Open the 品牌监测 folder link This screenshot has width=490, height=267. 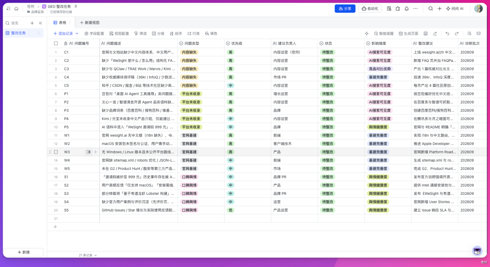(35, 12)
